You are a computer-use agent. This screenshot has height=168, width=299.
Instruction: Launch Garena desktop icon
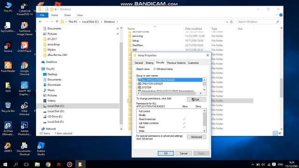(8, 47)
